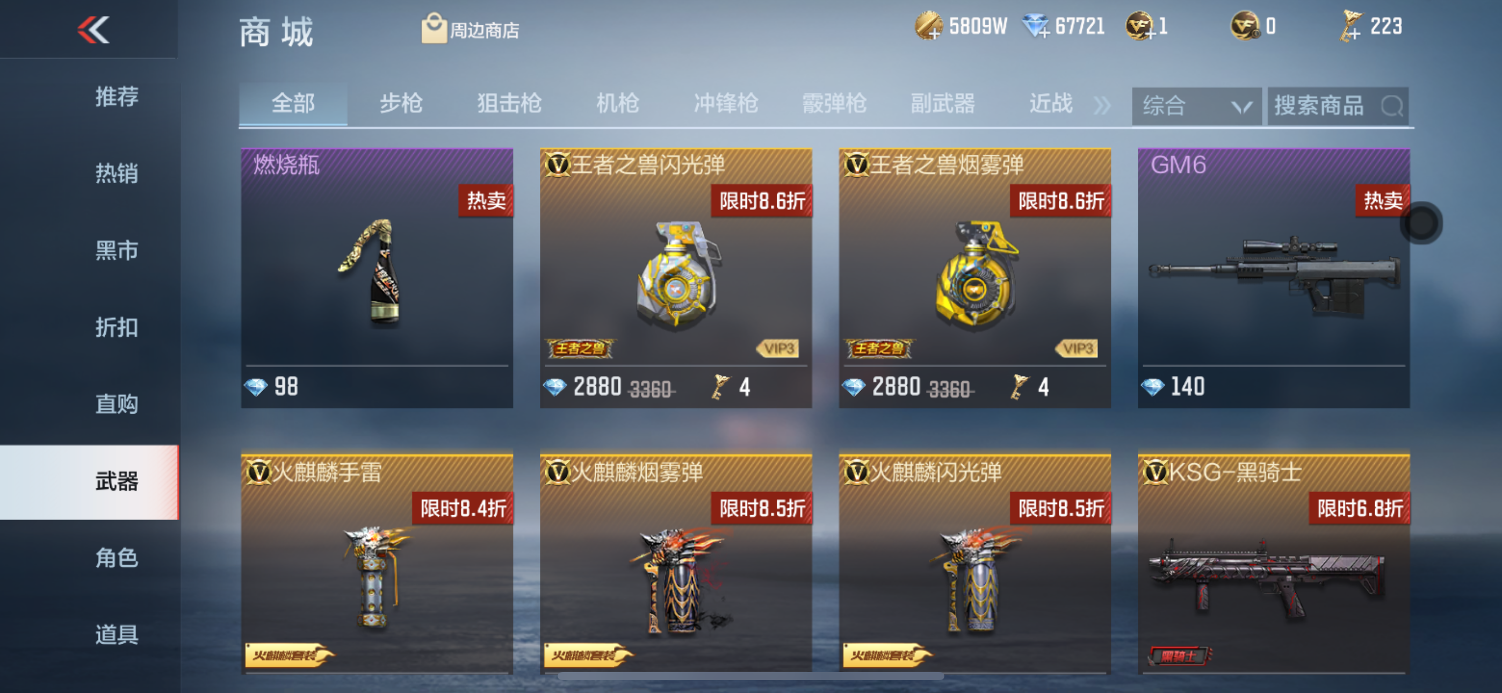Viewport: 1502px width, 693px height.
Task: Open the 黑市 sidebar section
Action: (116, 250)
